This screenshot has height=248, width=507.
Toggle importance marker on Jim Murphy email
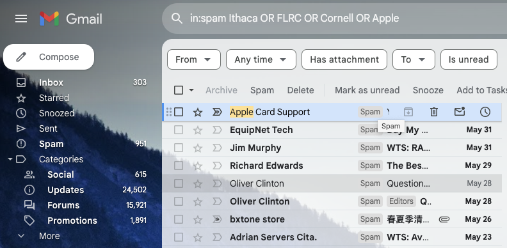(217, 148)
